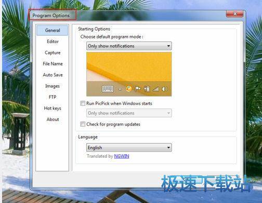Enable Run PicPick when Windows starts
262x203 pixels.
[83, 103]
